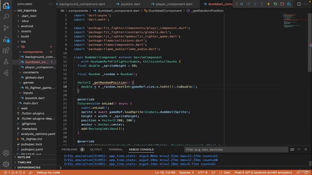Click the debug Step Over button
The image size is (312, 175).
248,4
